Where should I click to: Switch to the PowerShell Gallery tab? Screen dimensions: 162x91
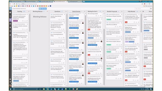[46, 2]
